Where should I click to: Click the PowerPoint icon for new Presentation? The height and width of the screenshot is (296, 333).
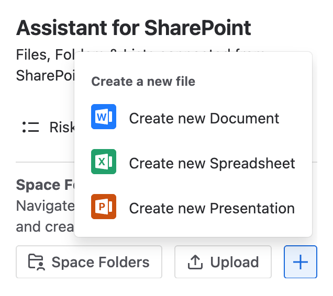[x=104, y=207]
